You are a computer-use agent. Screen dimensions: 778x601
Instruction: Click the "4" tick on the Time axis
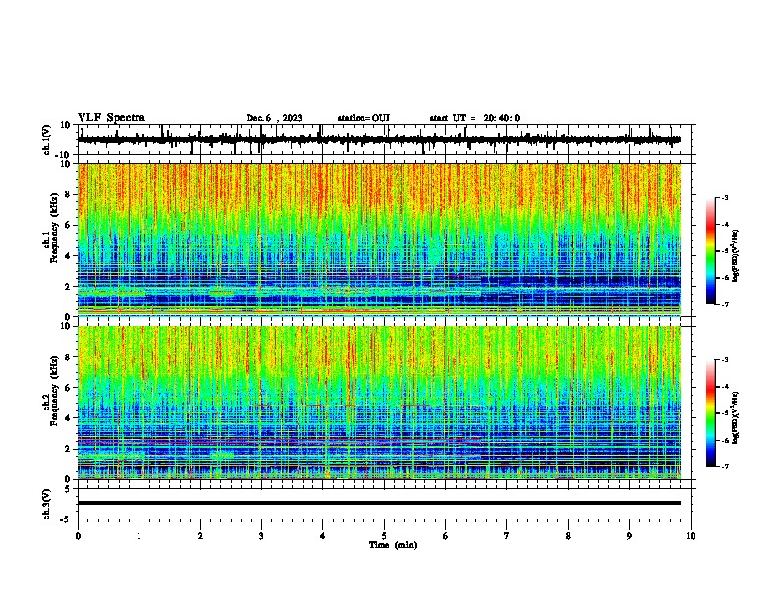(323, 536)
